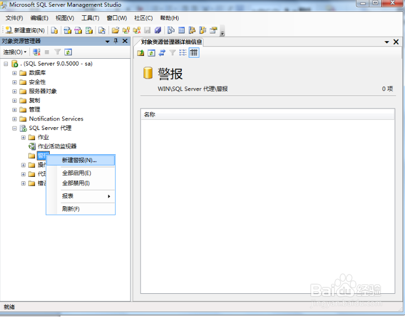This screenshot has width=405, height=317.
Task: Click the SQL Server Mobile Query icon
Action: tap(102, 30)
